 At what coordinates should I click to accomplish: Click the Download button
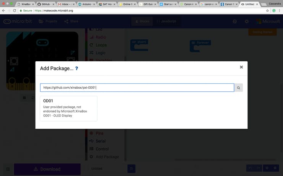pos(47,169)
